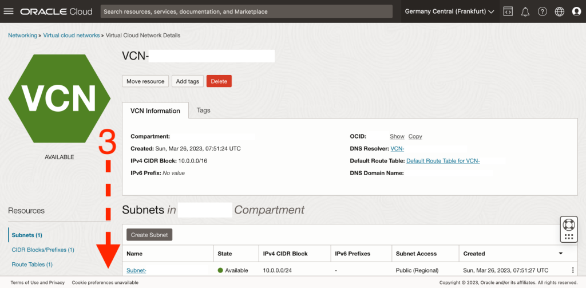586x288 pixels.
Task: Go to Virtual cloud networks breadcrumb
Action: 72,35
